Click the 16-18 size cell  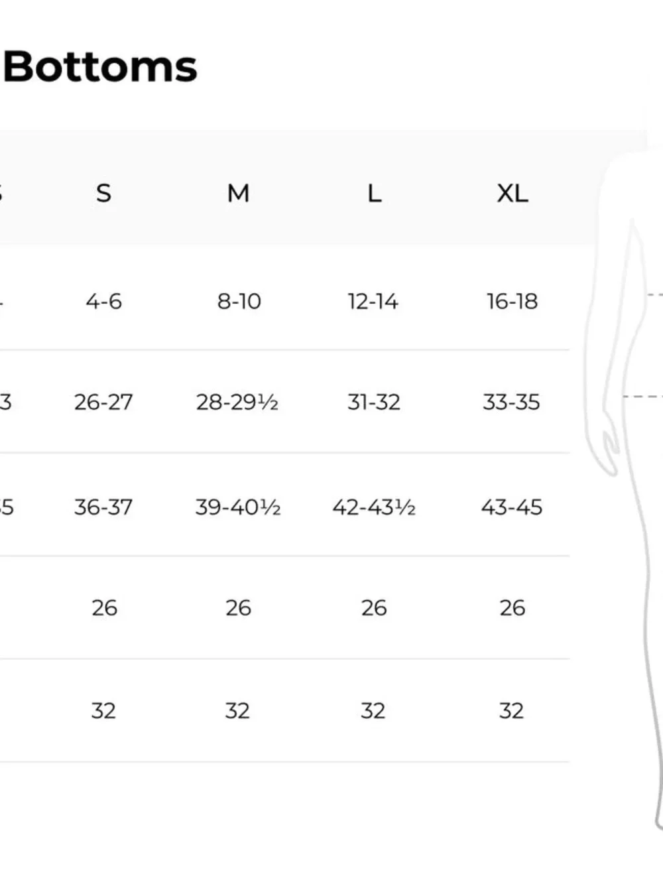(512, 302)
